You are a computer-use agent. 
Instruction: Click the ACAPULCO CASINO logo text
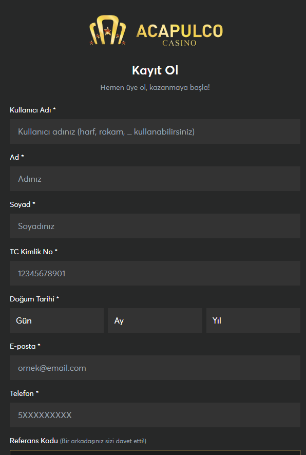(180, 35)
